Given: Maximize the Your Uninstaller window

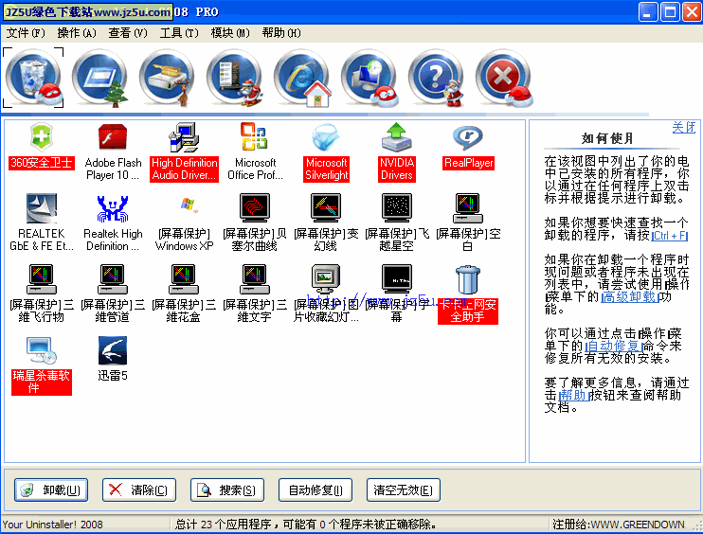Looking at the screenshot, I should (670, 11).
